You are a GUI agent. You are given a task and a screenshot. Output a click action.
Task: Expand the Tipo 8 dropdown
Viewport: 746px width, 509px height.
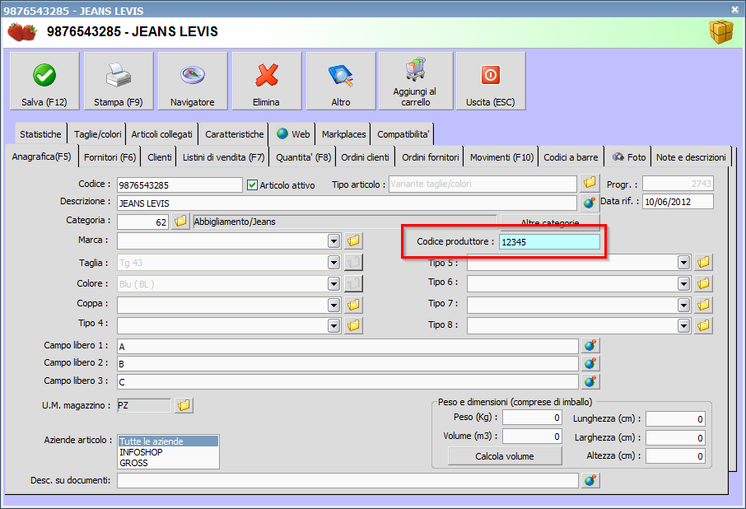coord(683,326)
